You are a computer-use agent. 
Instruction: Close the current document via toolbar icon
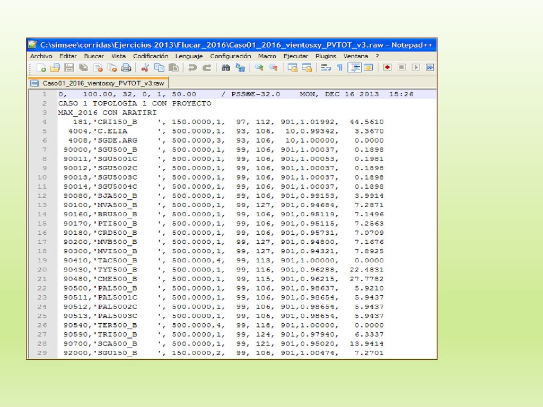pyautogui.click(x=98, y=68)
